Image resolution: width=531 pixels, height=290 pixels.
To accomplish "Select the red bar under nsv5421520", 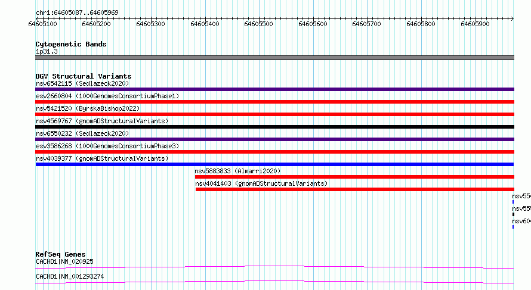I will [x=274, y=114].
